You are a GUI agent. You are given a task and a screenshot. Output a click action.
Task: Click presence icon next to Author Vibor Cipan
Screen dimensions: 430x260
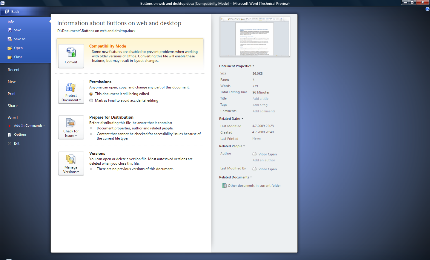254,154
